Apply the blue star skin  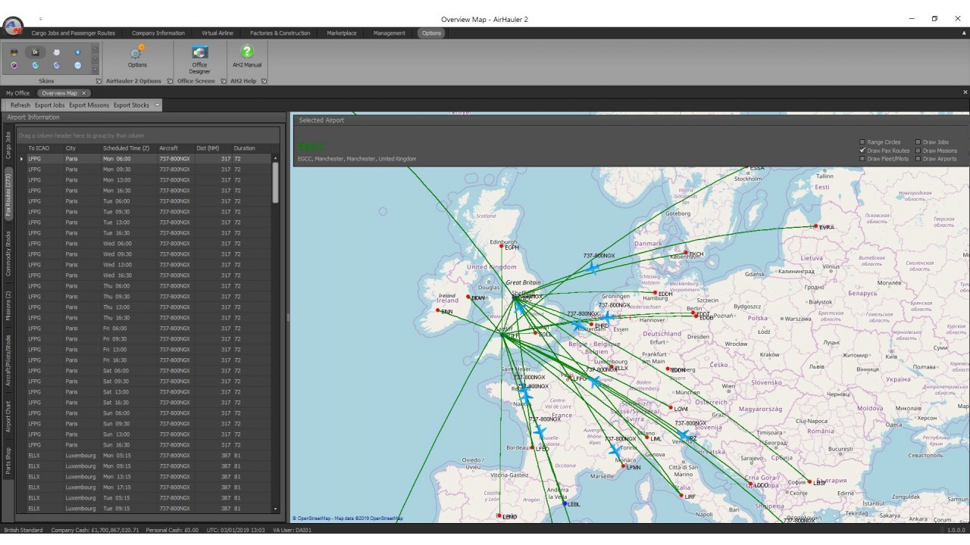coord(77,51)
